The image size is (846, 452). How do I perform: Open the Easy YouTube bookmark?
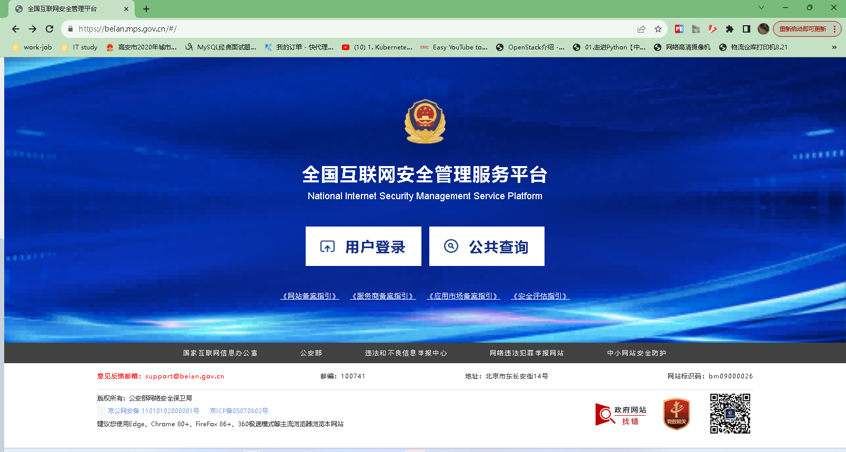coord(454,47)
